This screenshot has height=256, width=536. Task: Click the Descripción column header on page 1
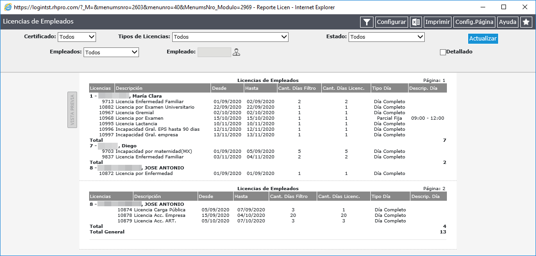click(x=163, y=88)
